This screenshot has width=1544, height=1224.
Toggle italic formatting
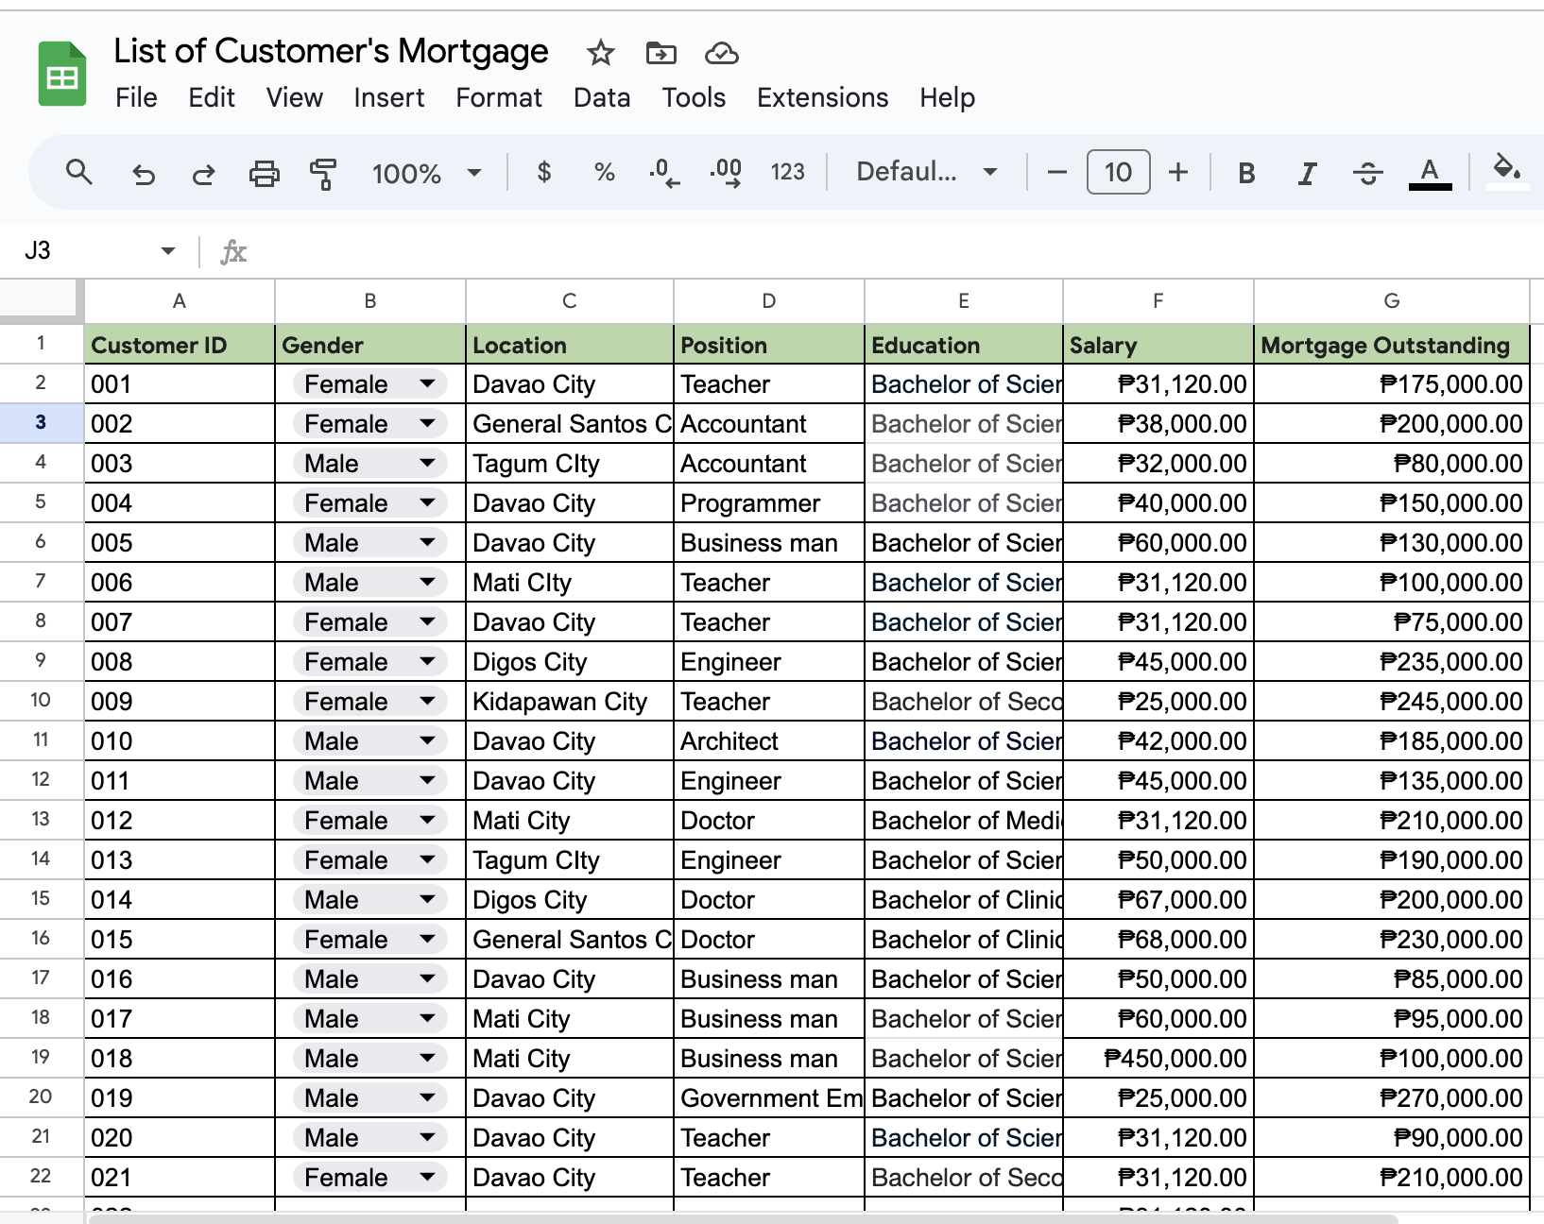click(x=1307, y=173)
